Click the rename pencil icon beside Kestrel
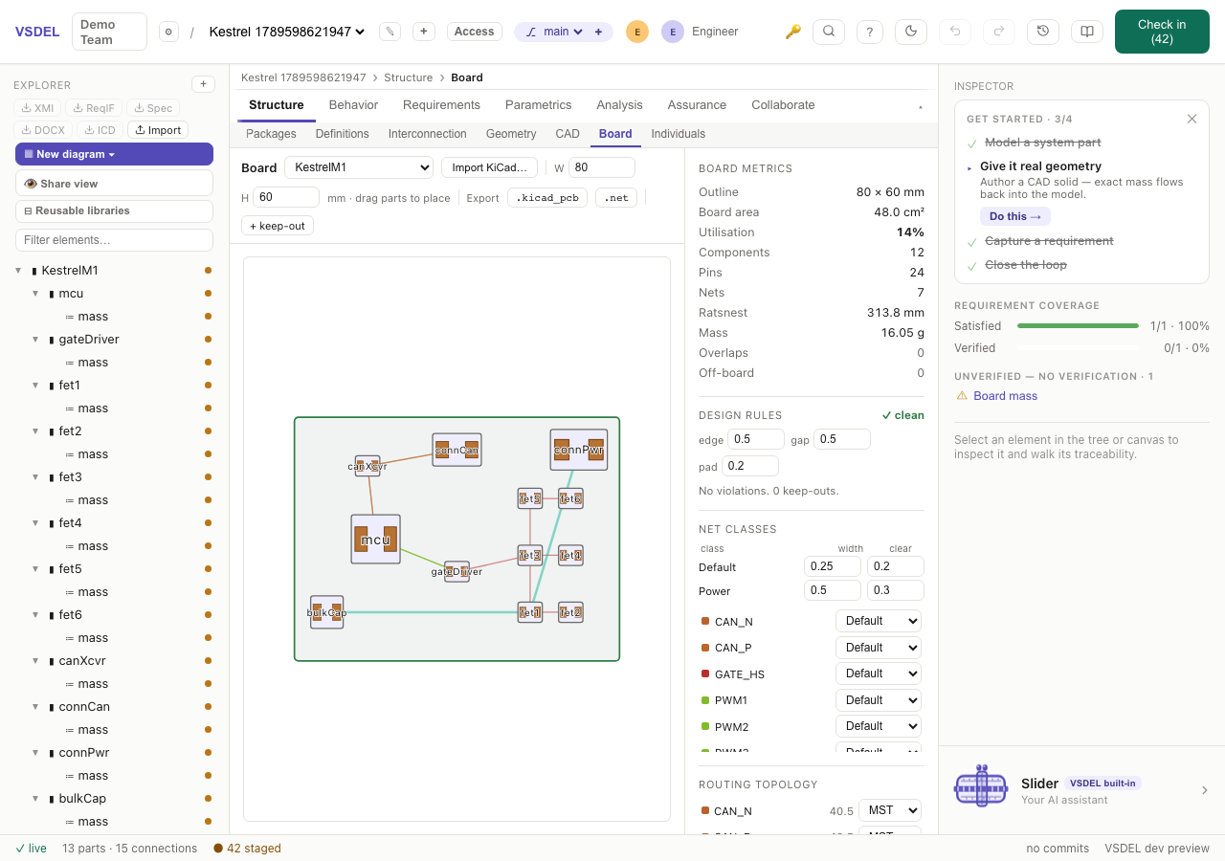The height and width of the screenshot is (861, 1225). tap(390, 32)
